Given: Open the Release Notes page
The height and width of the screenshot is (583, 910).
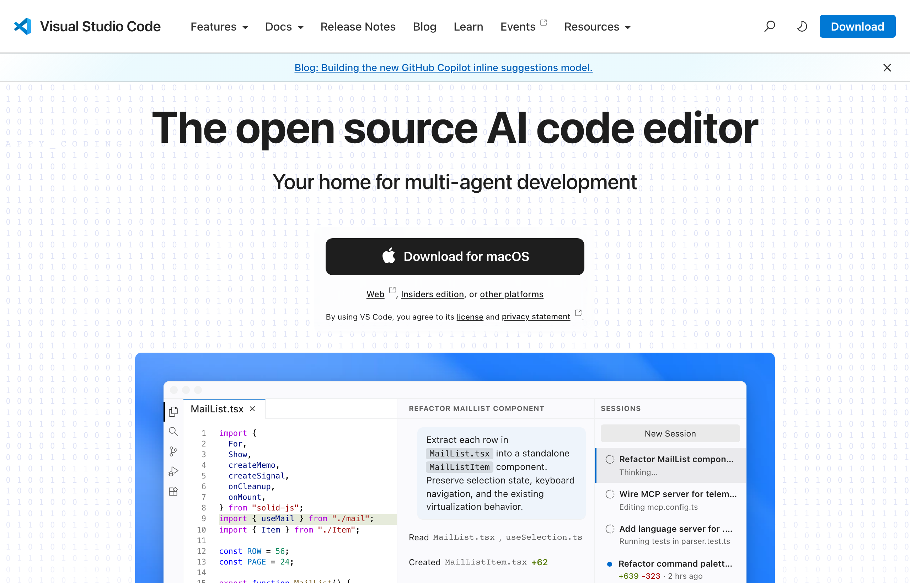Looking at the screenshot, I should (358, 27).
